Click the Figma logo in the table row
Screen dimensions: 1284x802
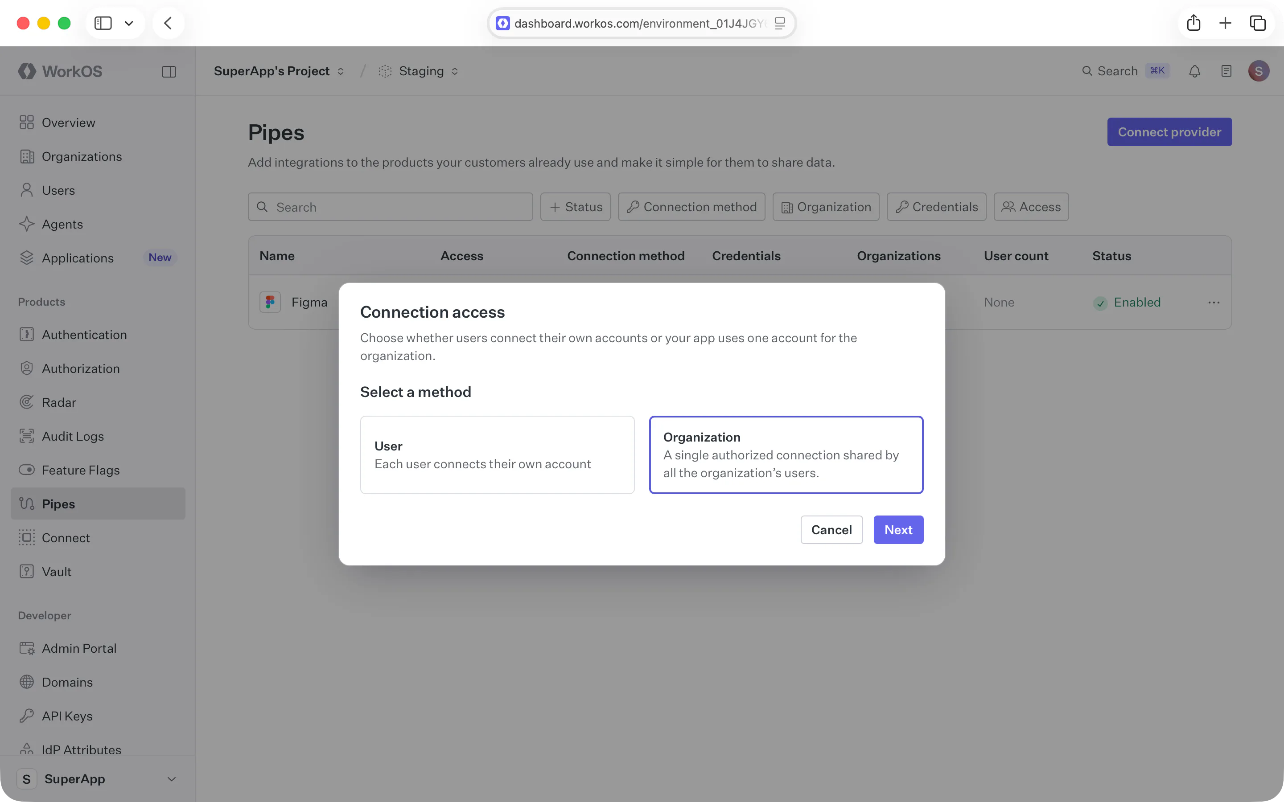(270, 303)
